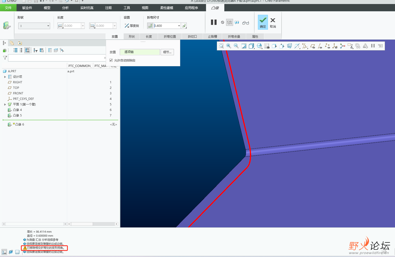395x257 pixels.
Task: Click the tree filter funnel icon
Action: point(5,58)
